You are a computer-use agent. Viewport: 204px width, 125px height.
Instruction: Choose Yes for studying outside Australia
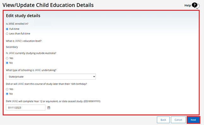7,58
